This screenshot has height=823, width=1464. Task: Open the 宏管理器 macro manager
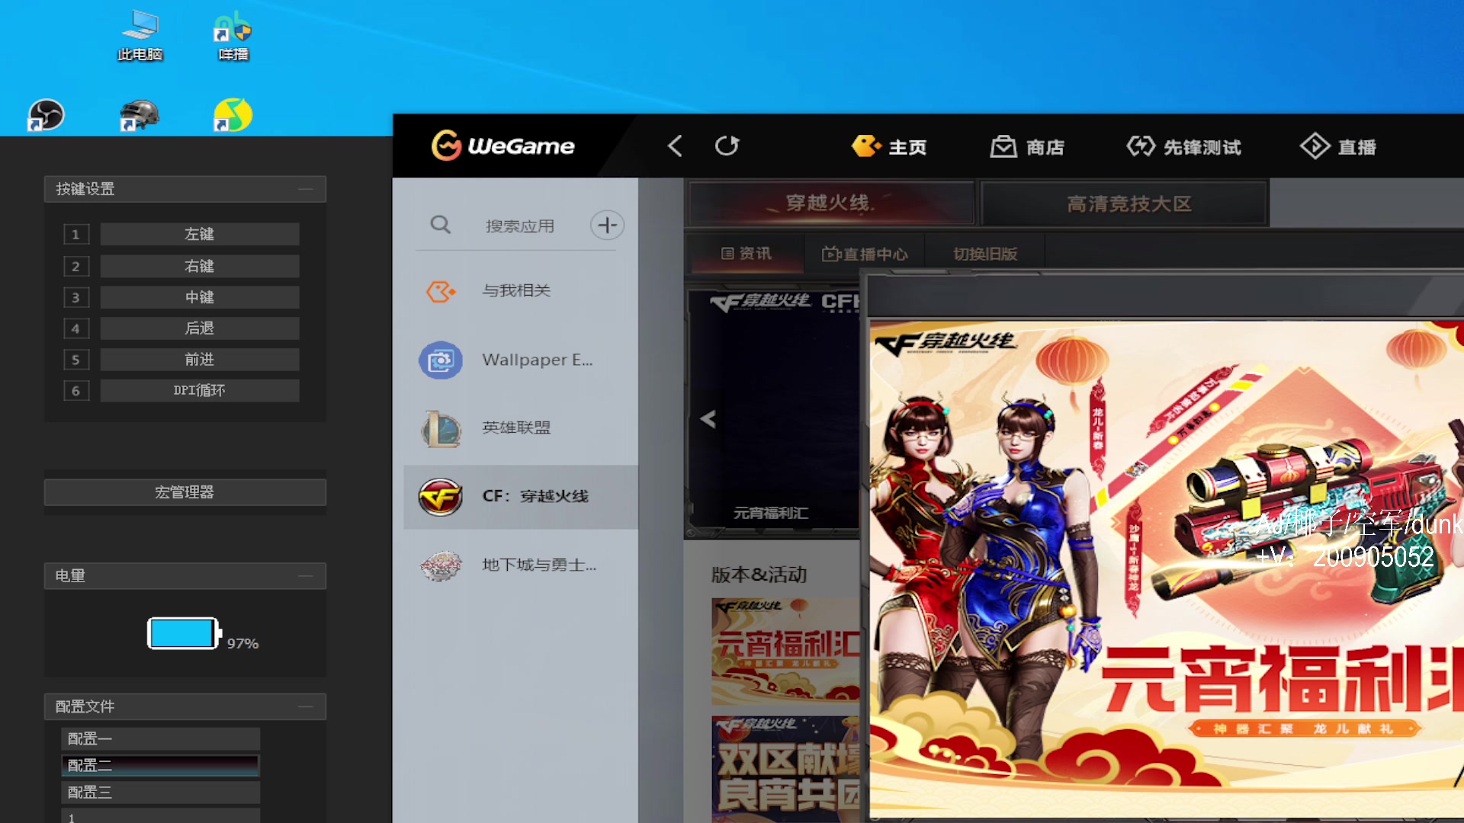[185, 492]
